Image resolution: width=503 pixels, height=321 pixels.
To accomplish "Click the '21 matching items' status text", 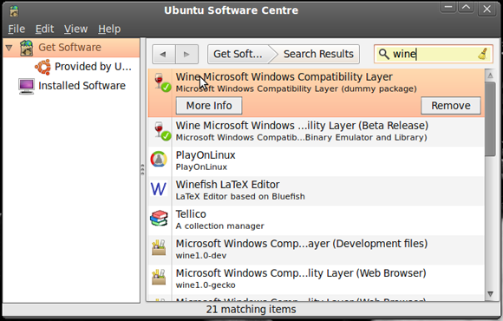I will (251, 310).
